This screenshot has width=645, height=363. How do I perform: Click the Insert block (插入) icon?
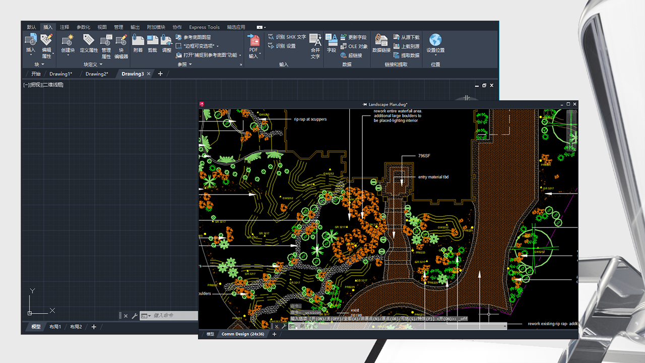(x=31, y=40)
